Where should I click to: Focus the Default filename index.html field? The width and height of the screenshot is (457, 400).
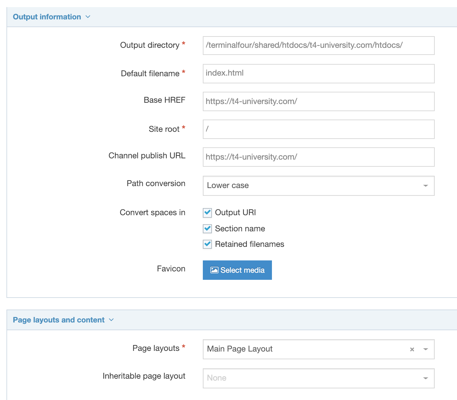pyautogui.click(x=318, y=73)
